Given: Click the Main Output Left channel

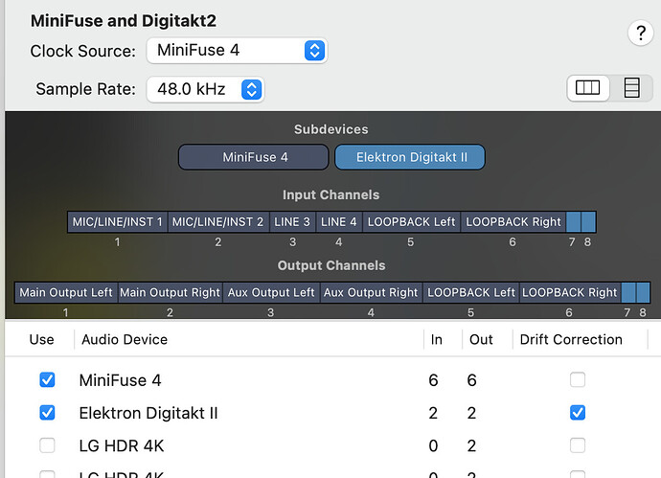Looking at the screenshot, I should click(66, 293).
